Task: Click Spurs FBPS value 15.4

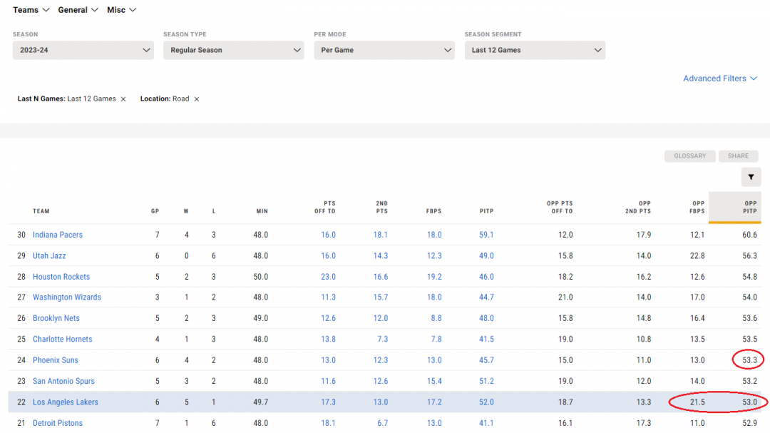Action: pyautogui.click(x=434, y=382)
